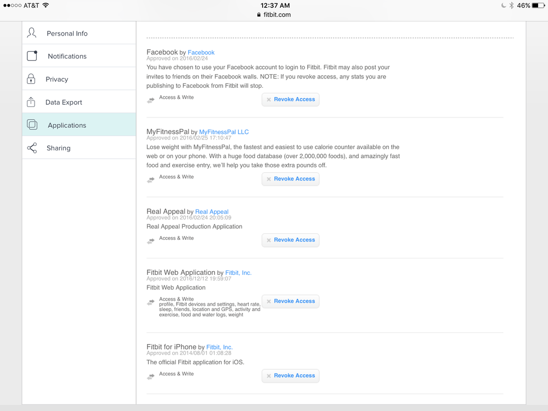This screenshot has height=411, width=548.
Task: Open the Sharing section
Action: pos(79,148)
